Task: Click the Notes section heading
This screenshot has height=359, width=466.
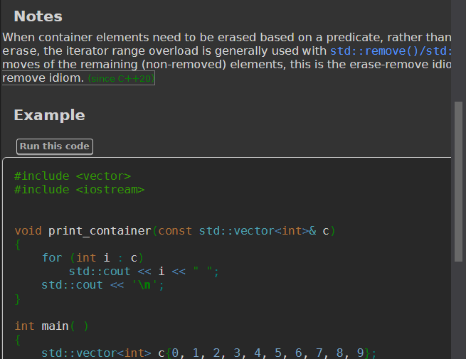Action: (x=38, y=16)
